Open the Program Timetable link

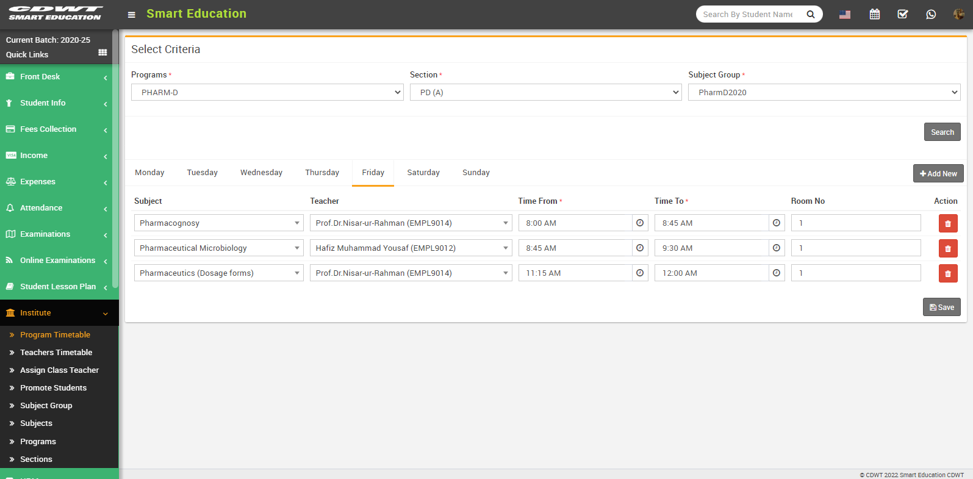click(55, 334)
